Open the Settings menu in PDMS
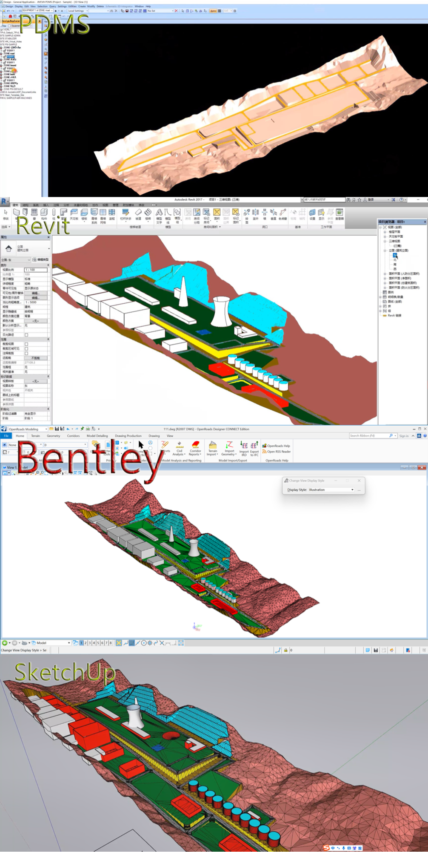The height and width of the screenshot is (852, 428). (62, 6)
